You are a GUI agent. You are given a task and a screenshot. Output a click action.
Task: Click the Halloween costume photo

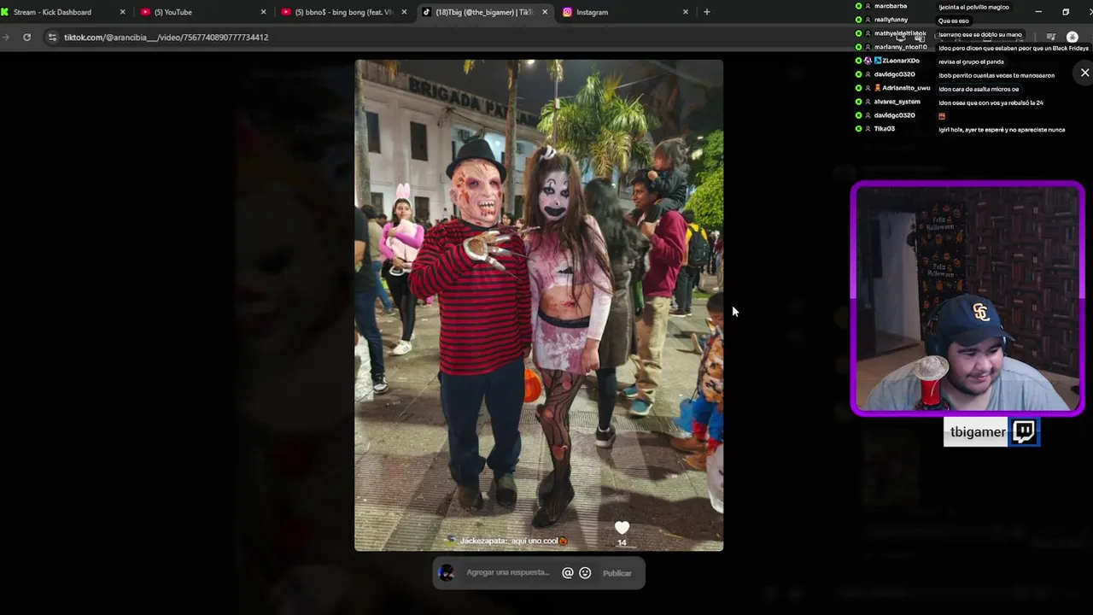click(x=539, y=305)
